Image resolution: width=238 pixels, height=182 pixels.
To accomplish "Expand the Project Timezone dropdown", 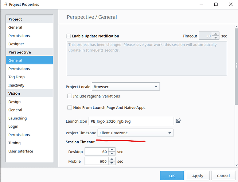I will click(x=135, y=133).
